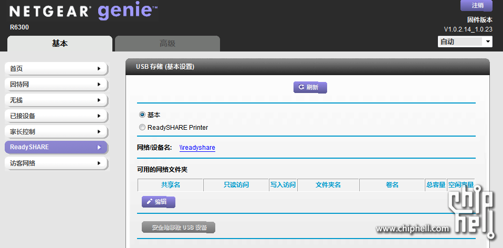Click the 注销 logout button
503x248 pixels.
click(x=476, y=5)
